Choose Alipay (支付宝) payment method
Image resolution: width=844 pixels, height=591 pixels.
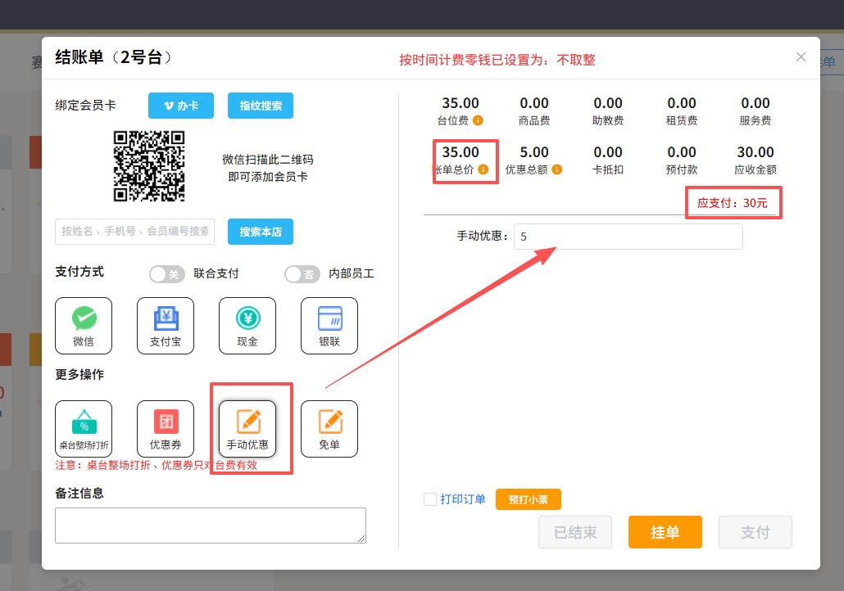[x=166, y=325]
